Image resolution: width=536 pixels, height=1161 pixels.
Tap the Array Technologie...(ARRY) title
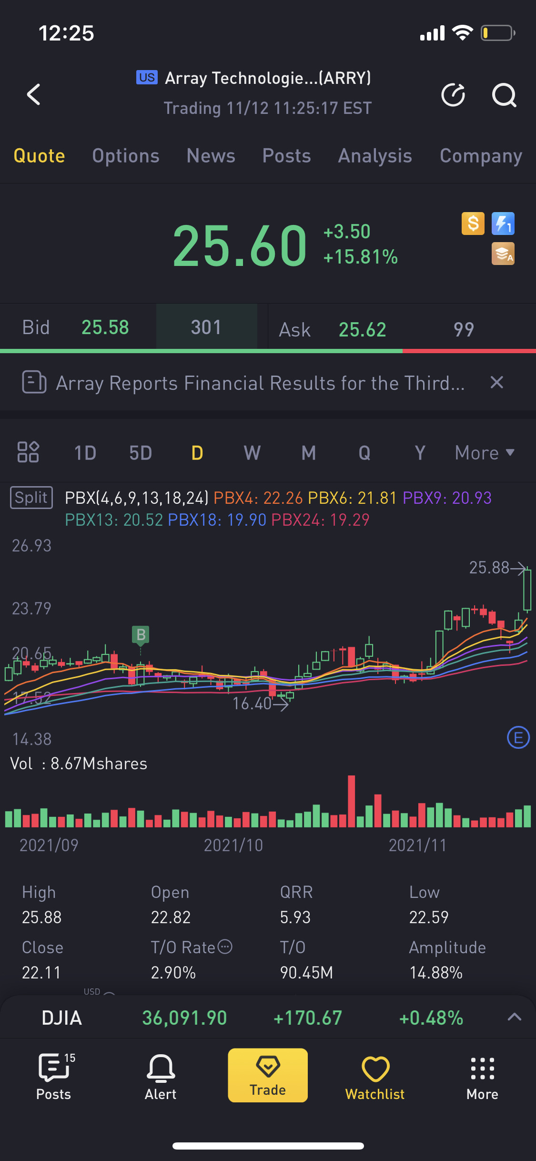268,78
